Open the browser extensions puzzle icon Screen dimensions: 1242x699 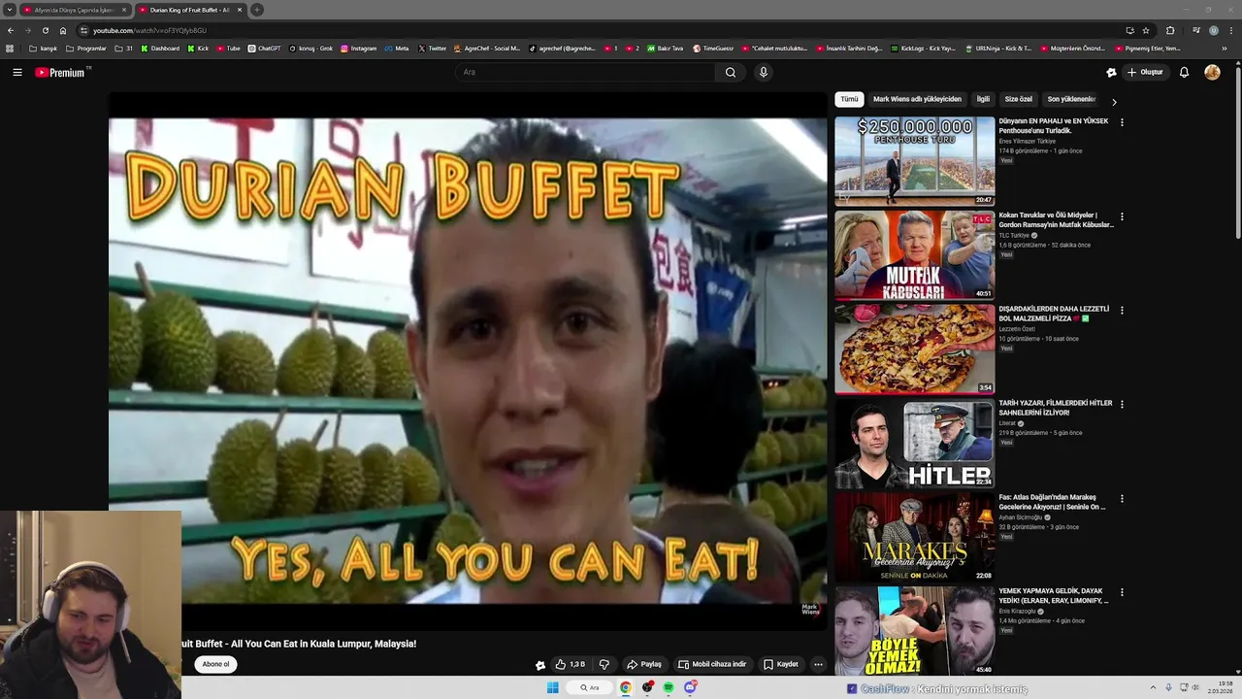[x=1170, y=30]
